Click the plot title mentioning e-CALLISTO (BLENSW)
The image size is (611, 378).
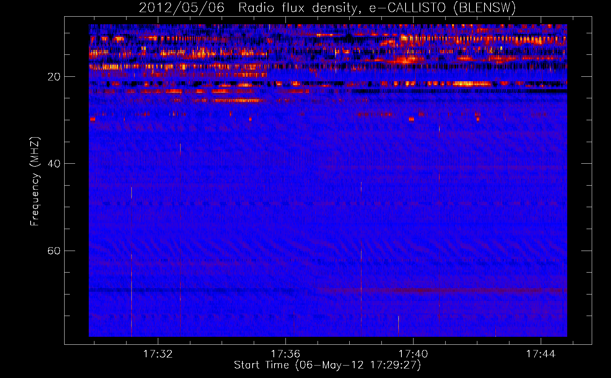coord(327,8)
